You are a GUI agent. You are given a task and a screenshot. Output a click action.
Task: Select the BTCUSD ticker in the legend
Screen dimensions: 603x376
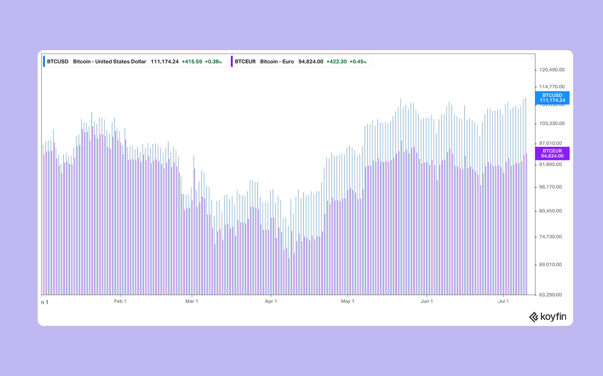[x=58, y=61]
